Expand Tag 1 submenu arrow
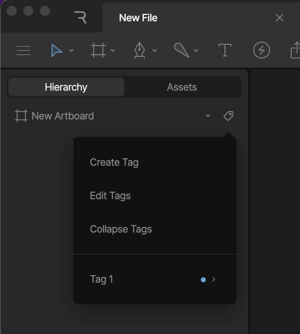This screenshot has height=334, width=300. click(x=214, y=280)
